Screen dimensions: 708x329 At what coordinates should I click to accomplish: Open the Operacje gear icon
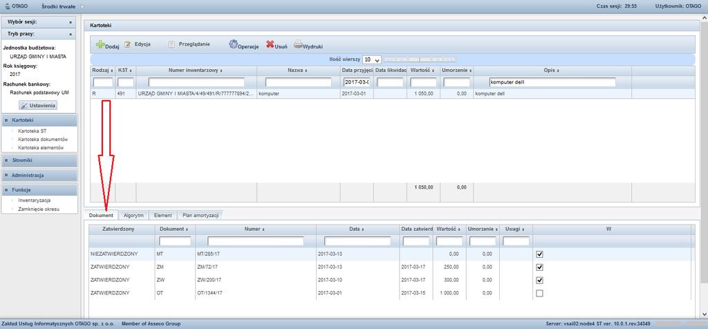tap(233, 44)
